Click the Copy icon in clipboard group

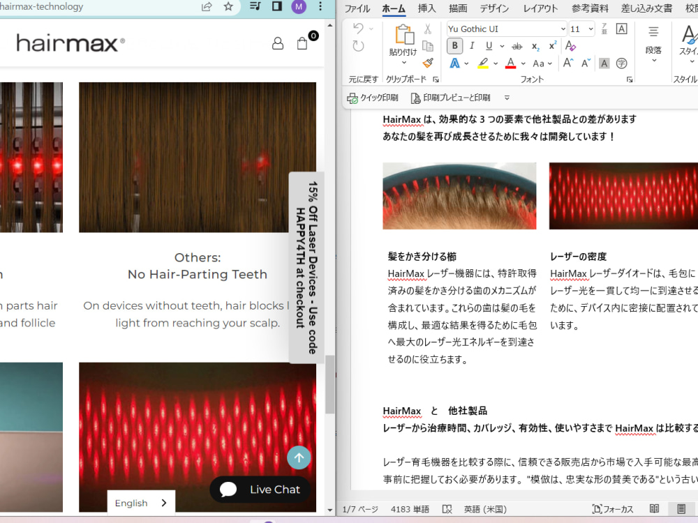coord(428,46)
